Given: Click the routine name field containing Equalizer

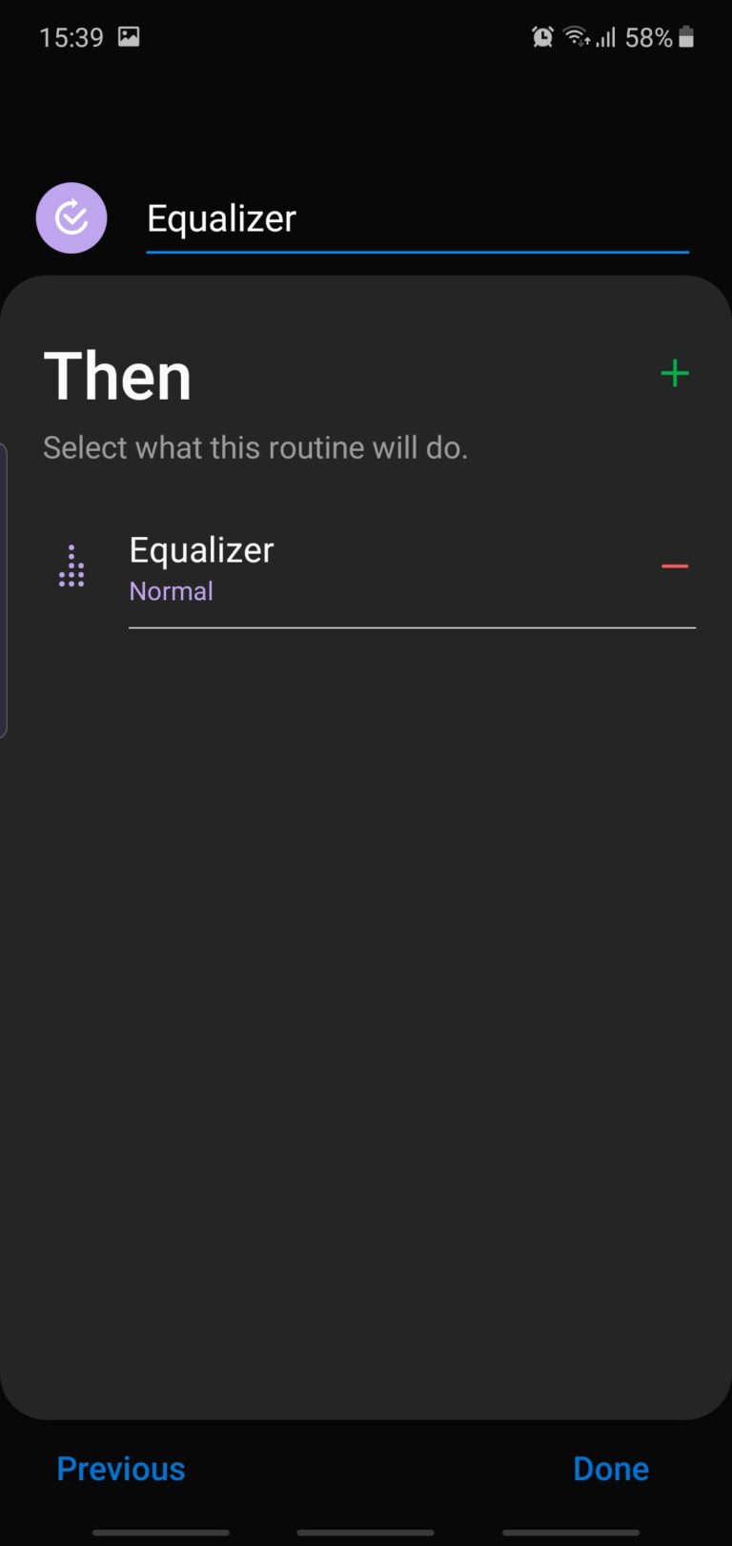Looking at the screenshot, I should [x=417, y=219].
